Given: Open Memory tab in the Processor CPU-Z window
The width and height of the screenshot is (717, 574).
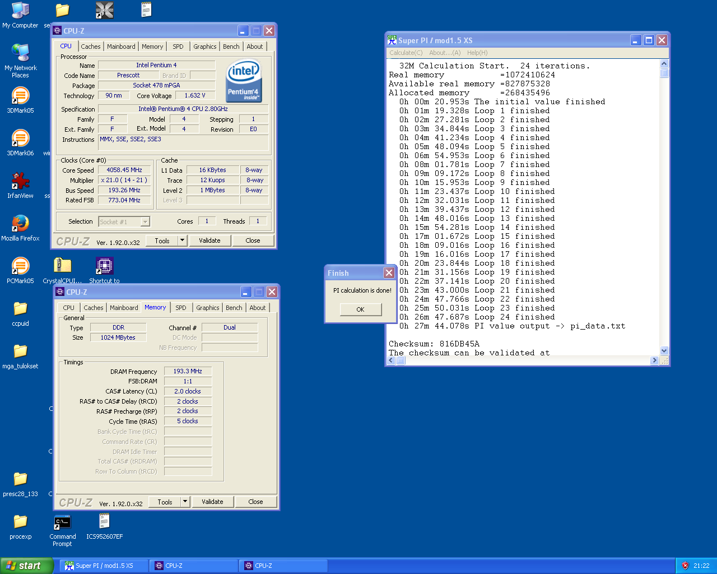Looking at the screenshot, I should pos(152,47).
